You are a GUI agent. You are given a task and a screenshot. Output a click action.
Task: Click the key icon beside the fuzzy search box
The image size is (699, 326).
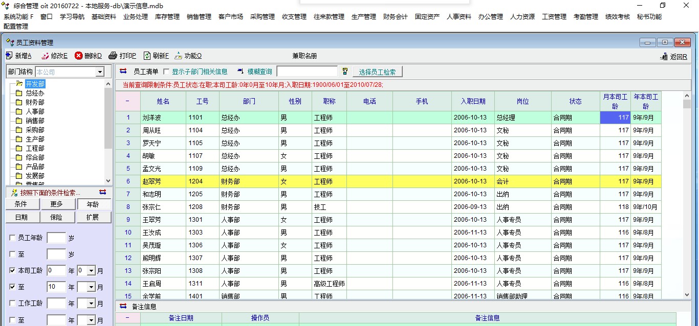345,72
